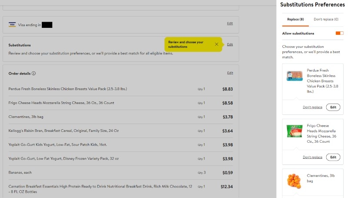Edit substitution for Perdue chicken breasts

coord(333,107)
